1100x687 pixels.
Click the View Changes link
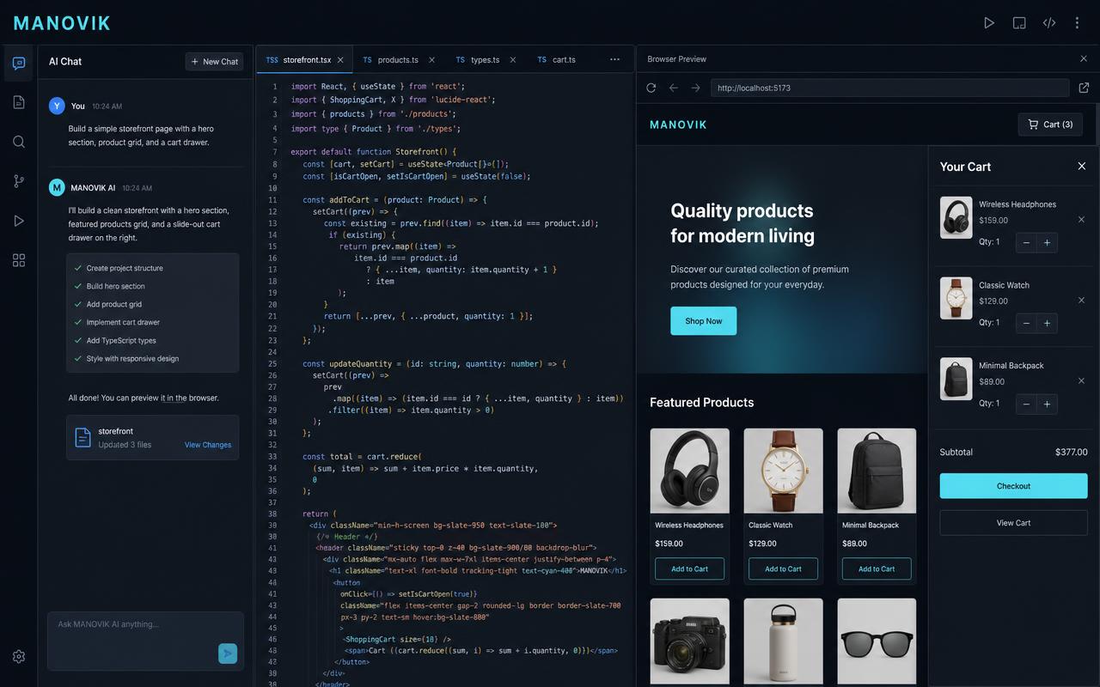(208, 445)
